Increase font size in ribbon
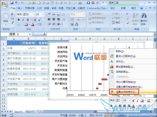 pyautogui.click(x=35, y=20)
